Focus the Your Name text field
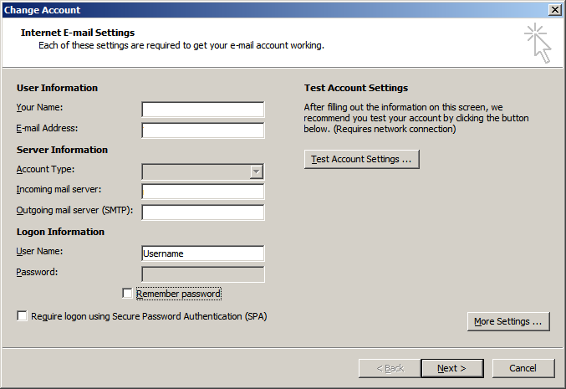Viewport: 566px width, 389px height. pos(203,110)
